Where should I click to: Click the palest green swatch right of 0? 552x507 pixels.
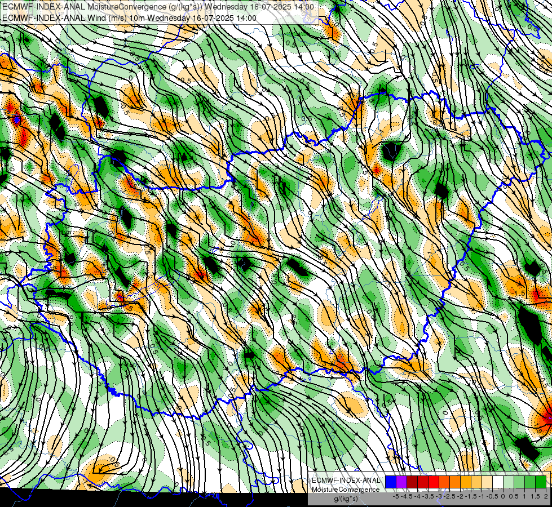(x=509, y=482)
